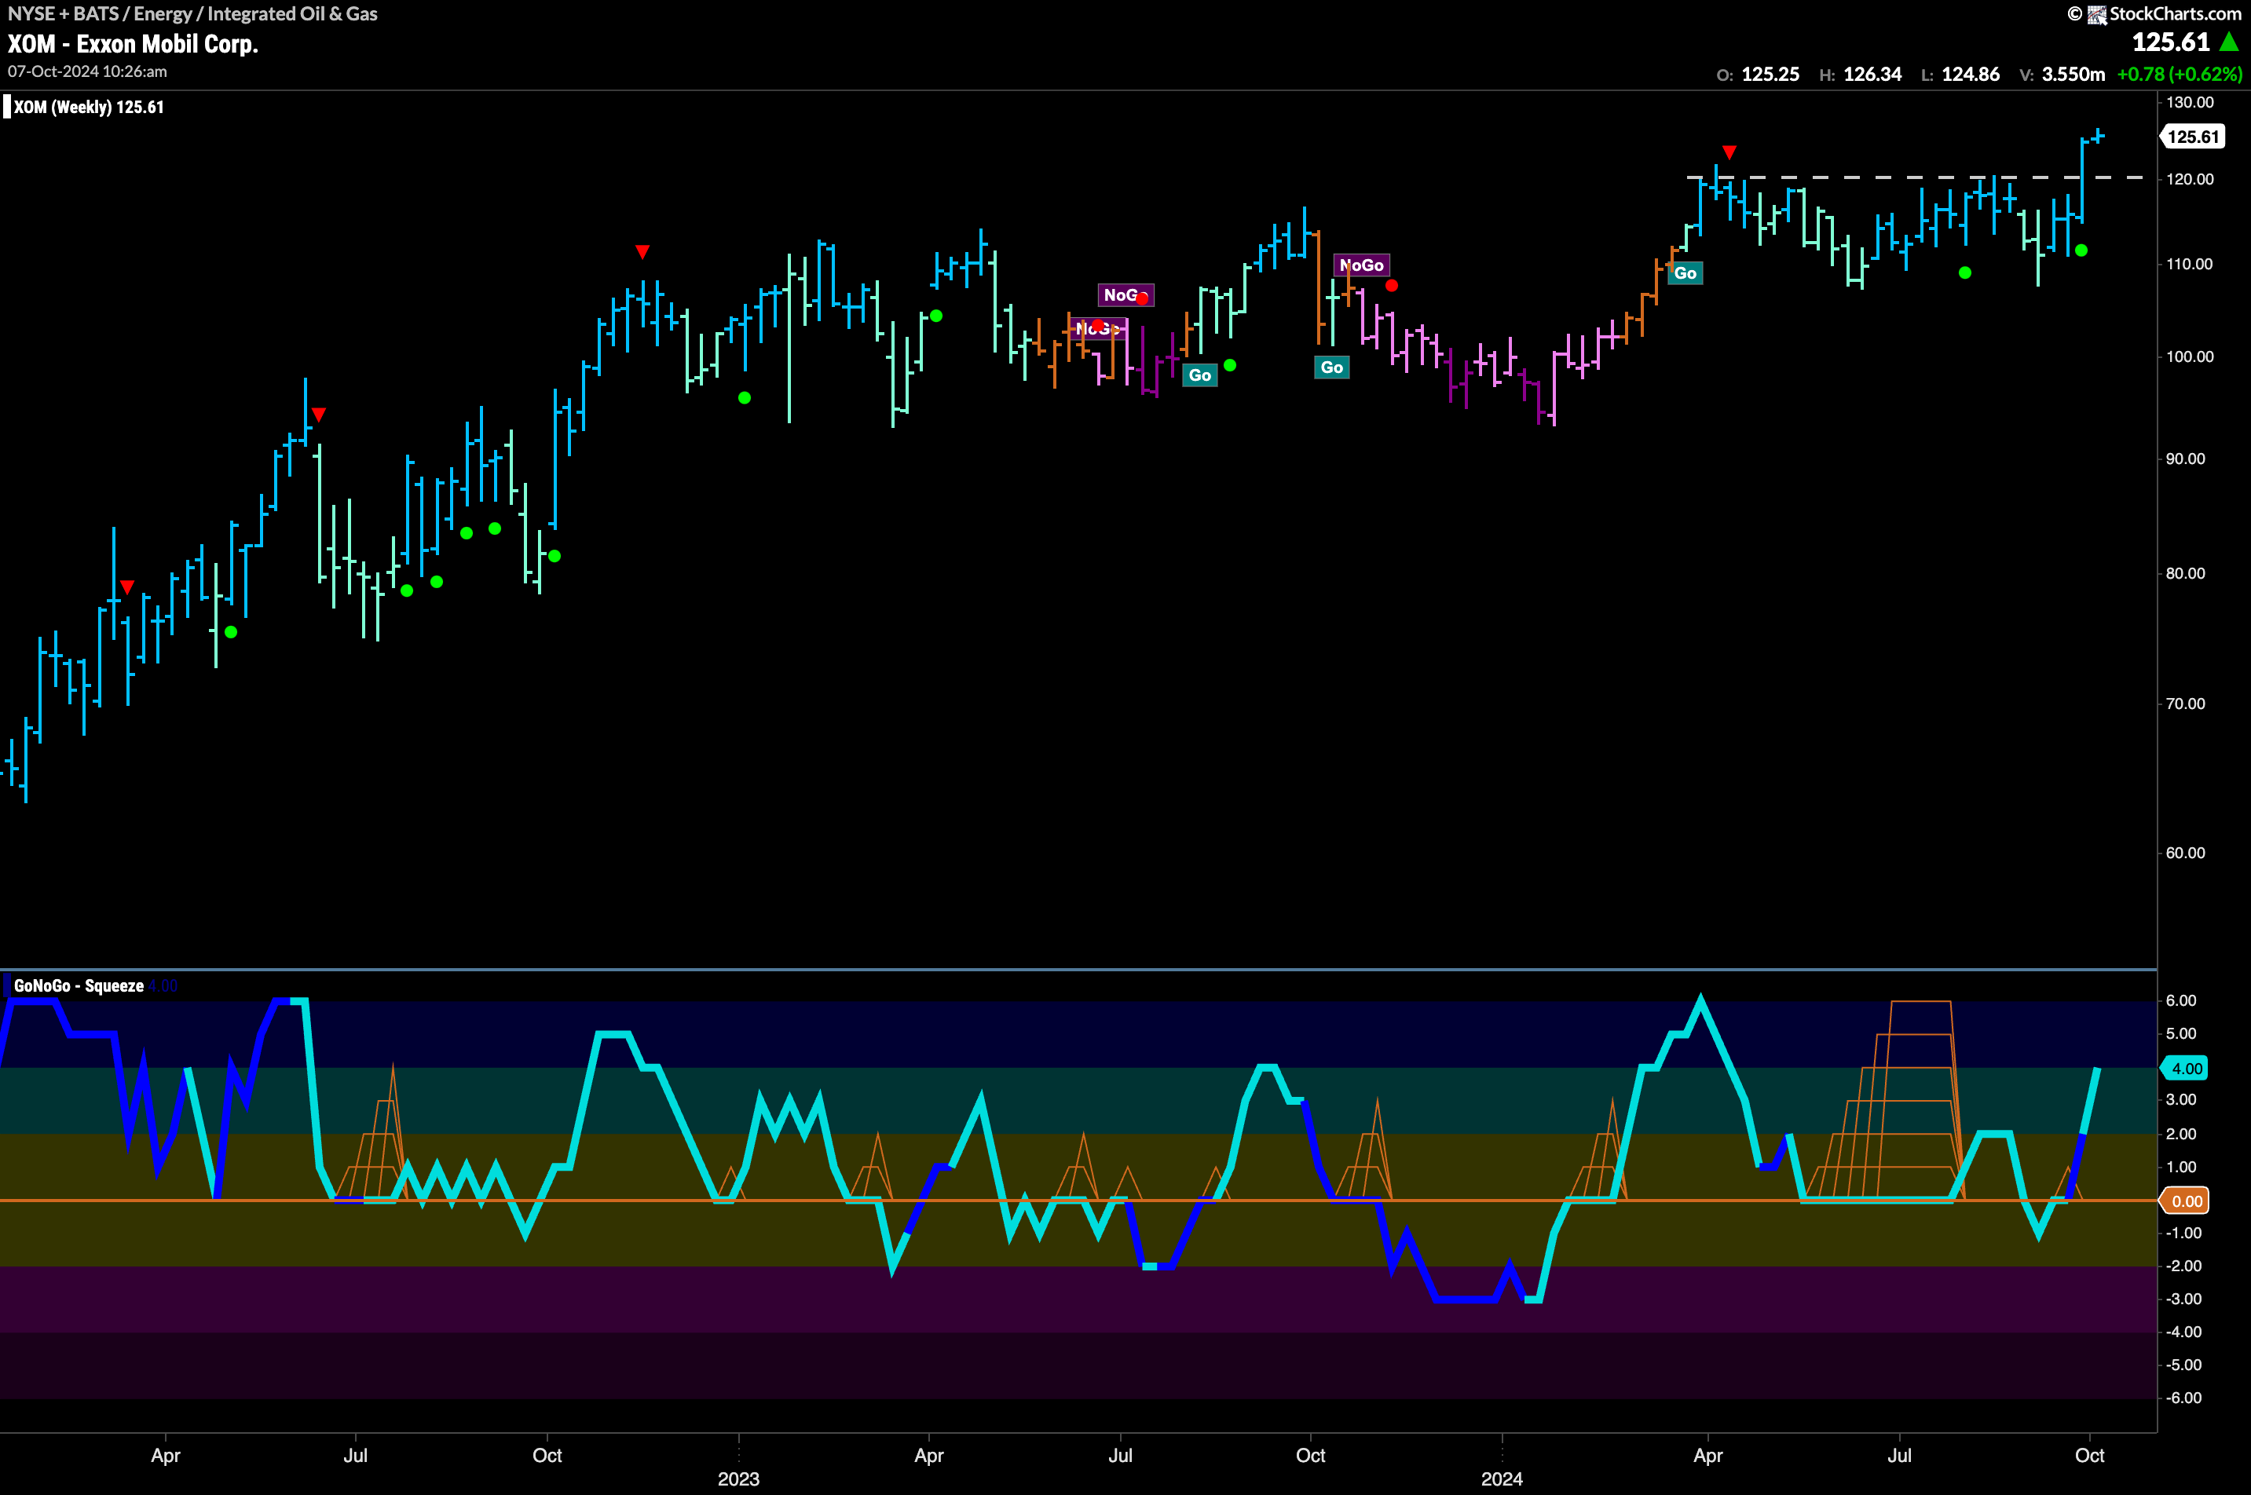
Task: Click the large 125.61 last price header
Action: [2171, 42]
